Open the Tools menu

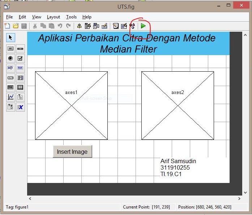coord(71,17)
